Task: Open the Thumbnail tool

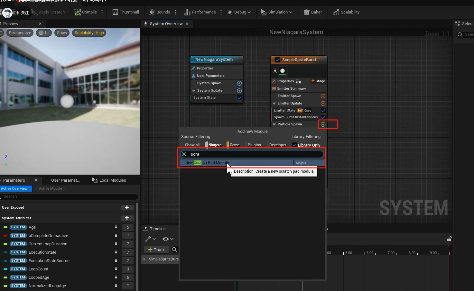Action: pos(126,12)
